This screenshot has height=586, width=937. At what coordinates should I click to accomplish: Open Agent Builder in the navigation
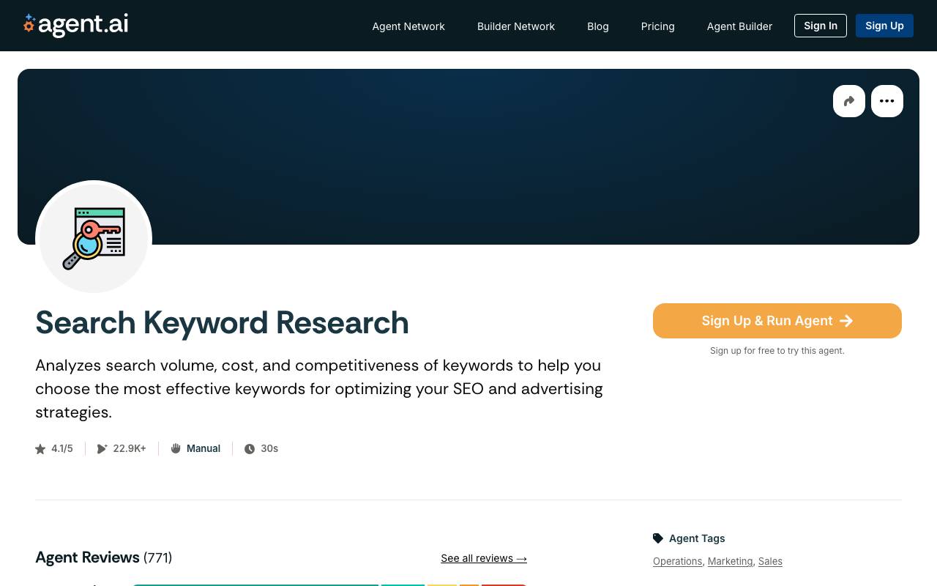739,26
